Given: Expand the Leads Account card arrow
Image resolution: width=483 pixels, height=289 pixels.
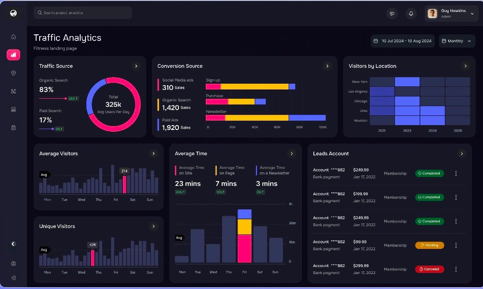Looking at the screenshot, I should (x=461, y=154).
